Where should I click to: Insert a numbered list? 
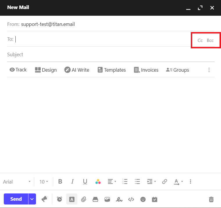(x=125, y=181)
